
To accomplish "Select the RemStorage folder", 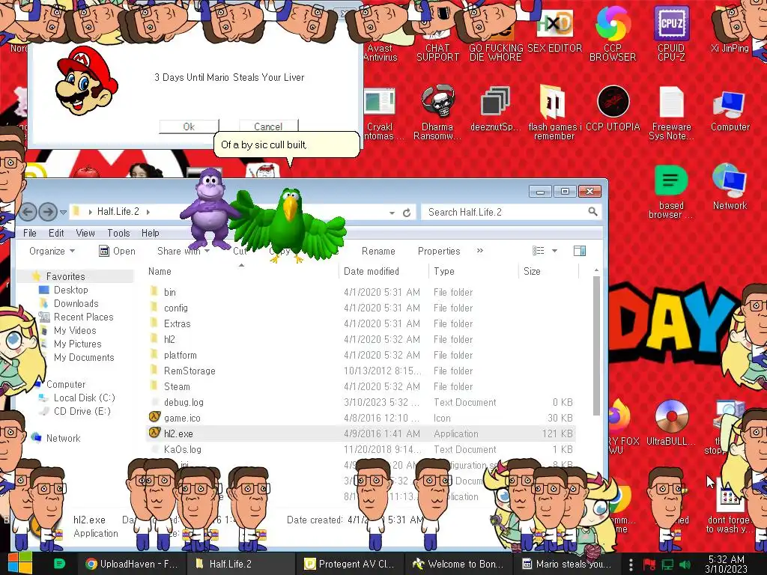I will coord(360,371).
